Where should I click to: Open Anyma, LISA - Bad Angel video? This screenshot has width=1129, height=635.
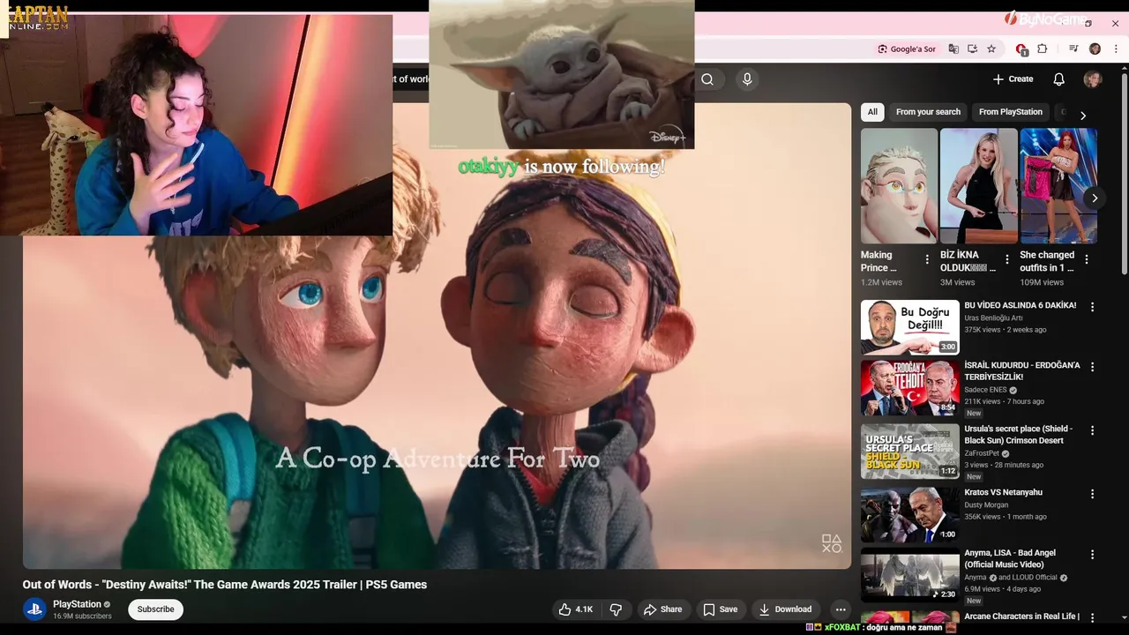pyautogui.click(x=910, y=575)
